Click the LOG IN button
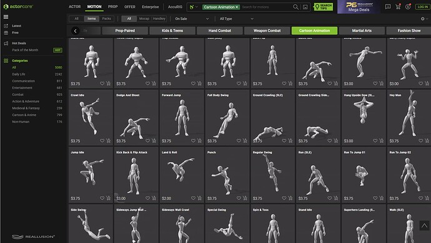 [x=422, y=7]
